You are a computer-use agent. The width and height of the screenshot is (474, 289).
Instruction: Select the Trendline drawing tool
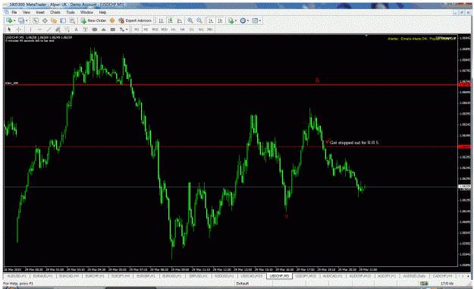tap(49, 30)
